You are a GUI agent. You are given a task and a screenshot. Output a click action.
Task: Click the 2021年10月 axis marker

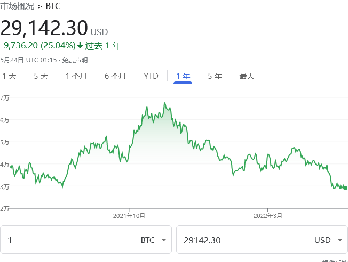tap(129, 216)
